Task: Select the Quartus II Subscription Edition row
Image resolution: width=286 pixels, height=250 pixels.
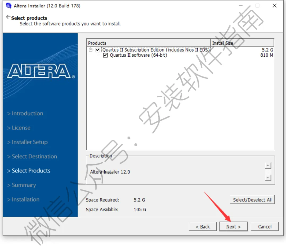Action: 156,50
